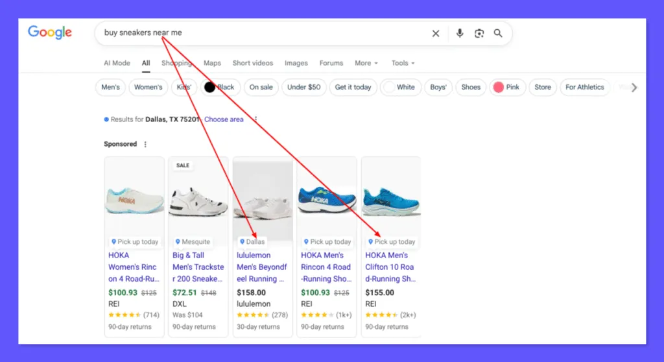Click the magnifying glass search icon
Image resolution: width=664 pixels, height=362 pixels.
[x=498, y=33]
